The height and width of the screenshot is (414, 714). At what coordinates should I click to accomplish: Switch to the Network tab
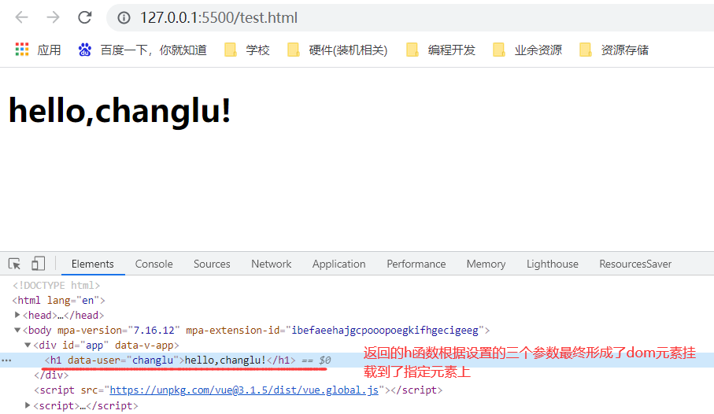[x=271, y=264]
